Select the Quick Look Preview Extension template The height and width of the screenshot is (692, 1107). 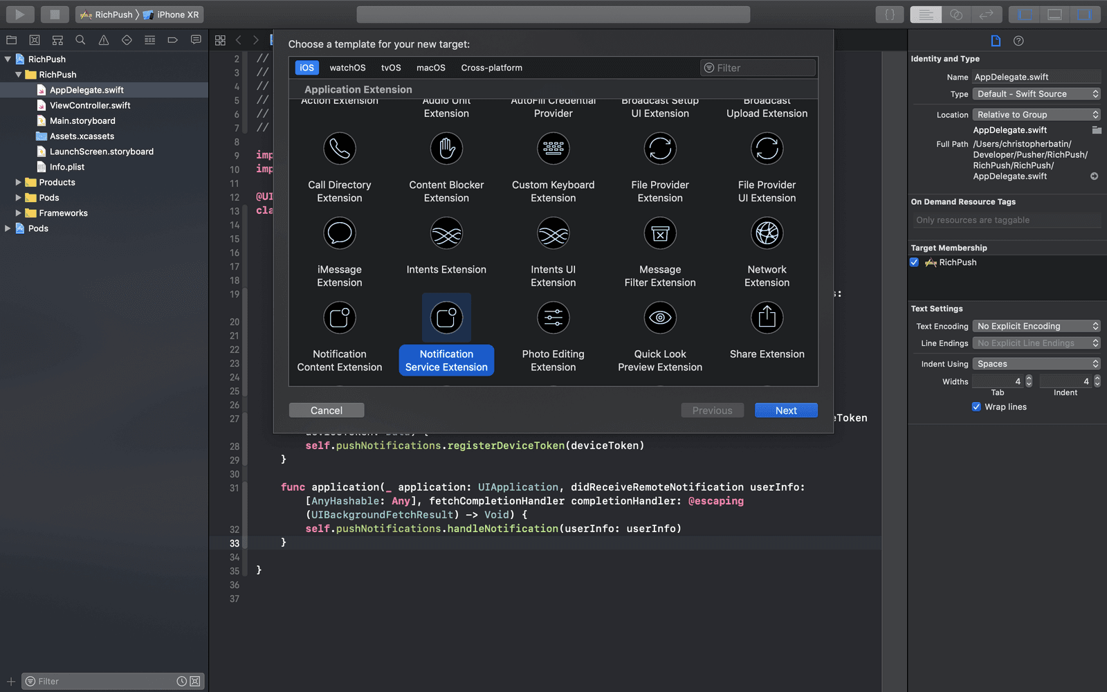(660, 335)
